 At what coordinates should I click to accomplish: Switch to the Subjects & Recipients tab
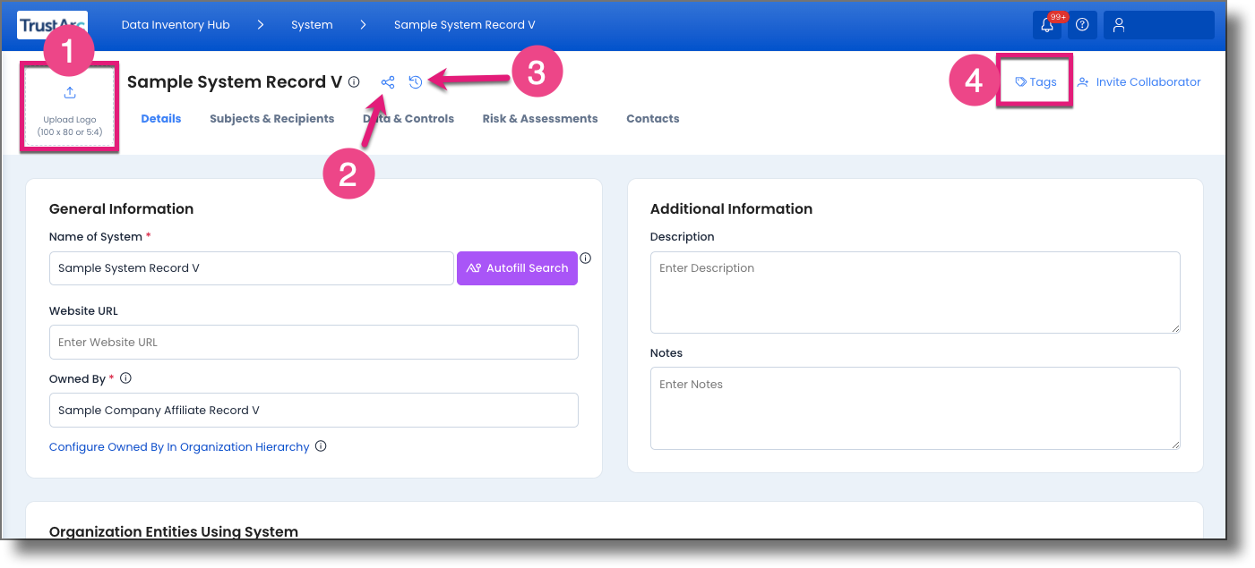pos(271,118)
